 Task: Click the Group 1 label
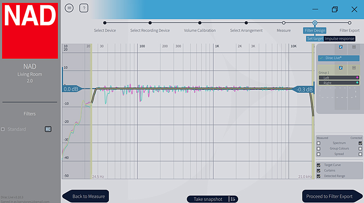(x=324, y=73)
